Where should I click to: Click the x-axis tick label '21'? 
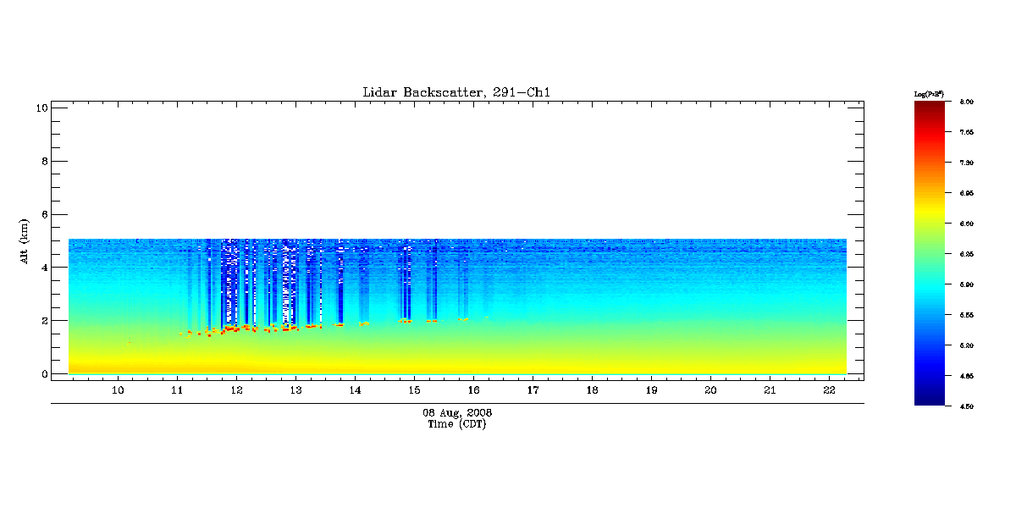[770, 389]
